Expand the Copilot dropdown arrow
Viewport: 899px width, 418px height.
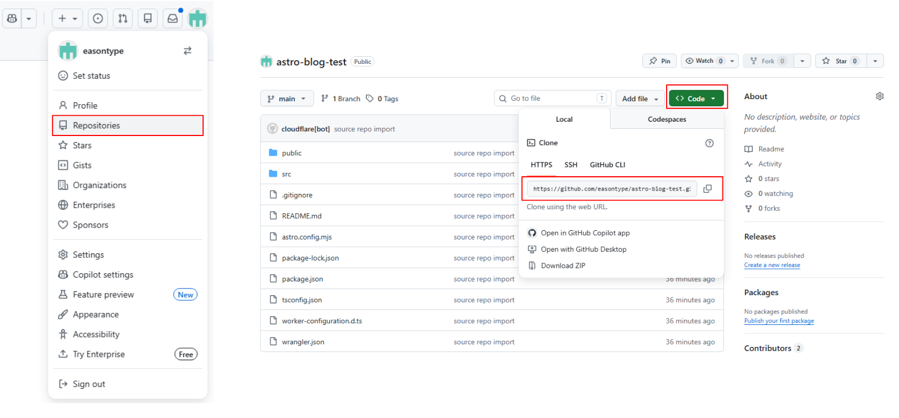tap(29, 18)
